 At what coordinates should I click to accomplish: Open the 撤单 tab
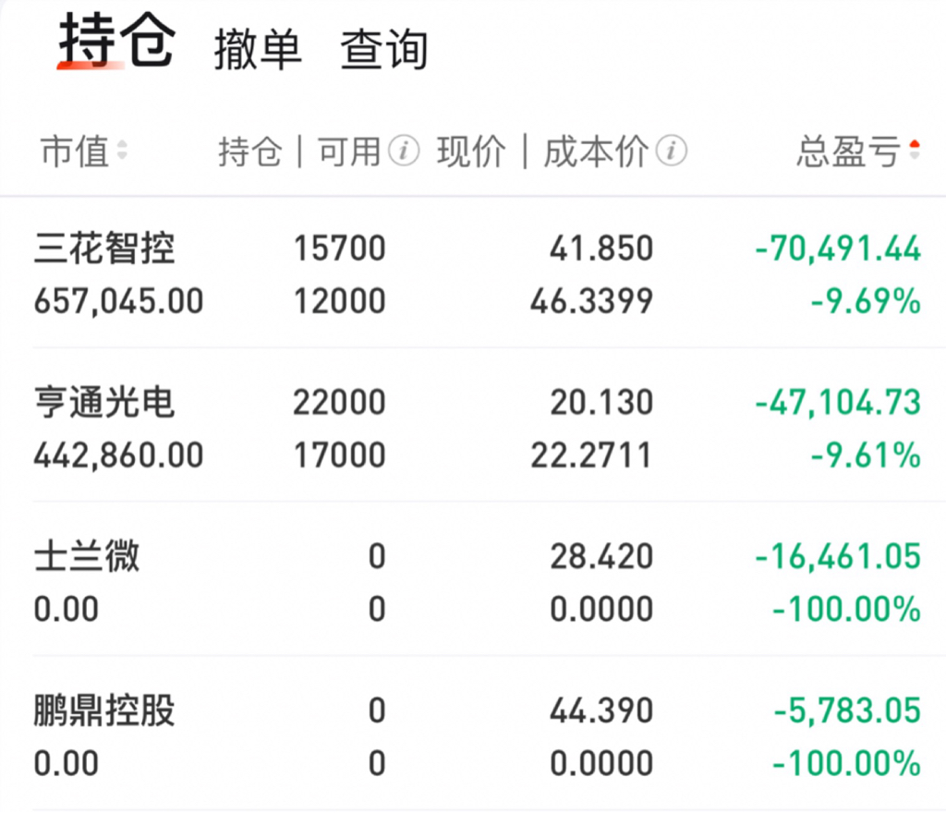pos(258,50)
